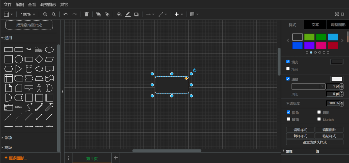Select the circle shape
Image resolution: width=349 pixels, height=163 pixels.
coord(19,60)
